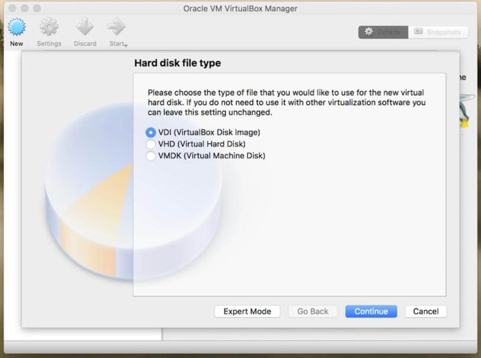Select VDI (VirtualBox Disk Image) option
This screenshot has width=481, height=358.
click(x=151, y=132)
